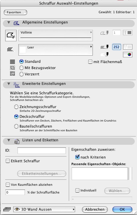
Task: Collapse the Listen und Etiketten panel
Action: (9, 140)
